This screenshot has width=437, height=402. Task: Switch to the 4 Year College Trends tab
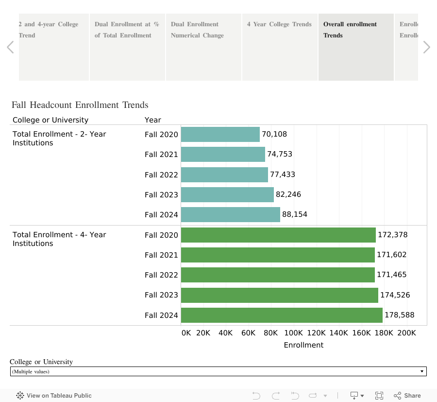click(280, 47)
